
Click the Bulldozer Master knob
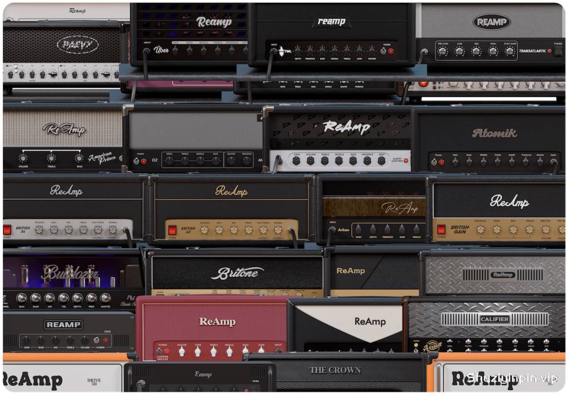coord(105,298)
